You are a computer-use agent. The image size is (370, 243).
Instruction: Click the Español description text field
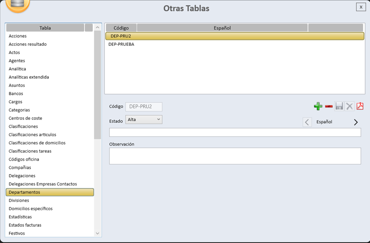[x=235, y=133]
